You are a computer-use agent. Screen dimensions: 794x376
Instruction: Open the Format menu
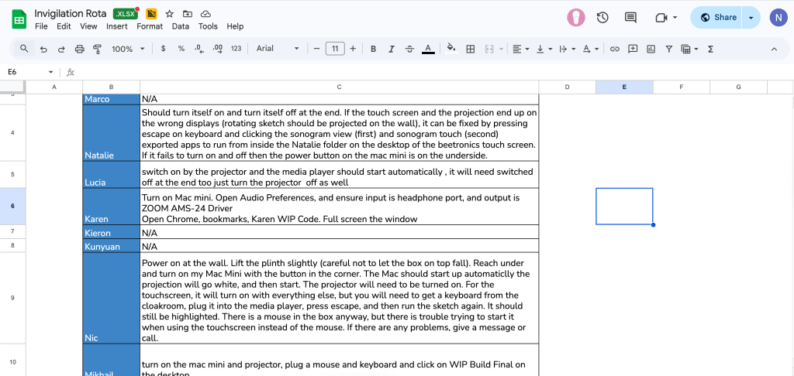click(x=150, y=26)
